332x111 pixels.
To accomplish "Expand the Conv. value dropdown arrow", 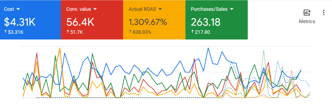I will [x=95, y=9].
